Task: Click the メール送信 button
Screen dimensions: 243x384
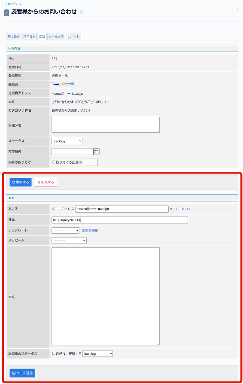Action: (22, 373)
